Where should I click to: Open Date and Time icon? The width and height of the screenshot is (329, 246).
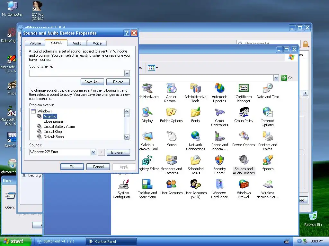(x=268, y=91)
